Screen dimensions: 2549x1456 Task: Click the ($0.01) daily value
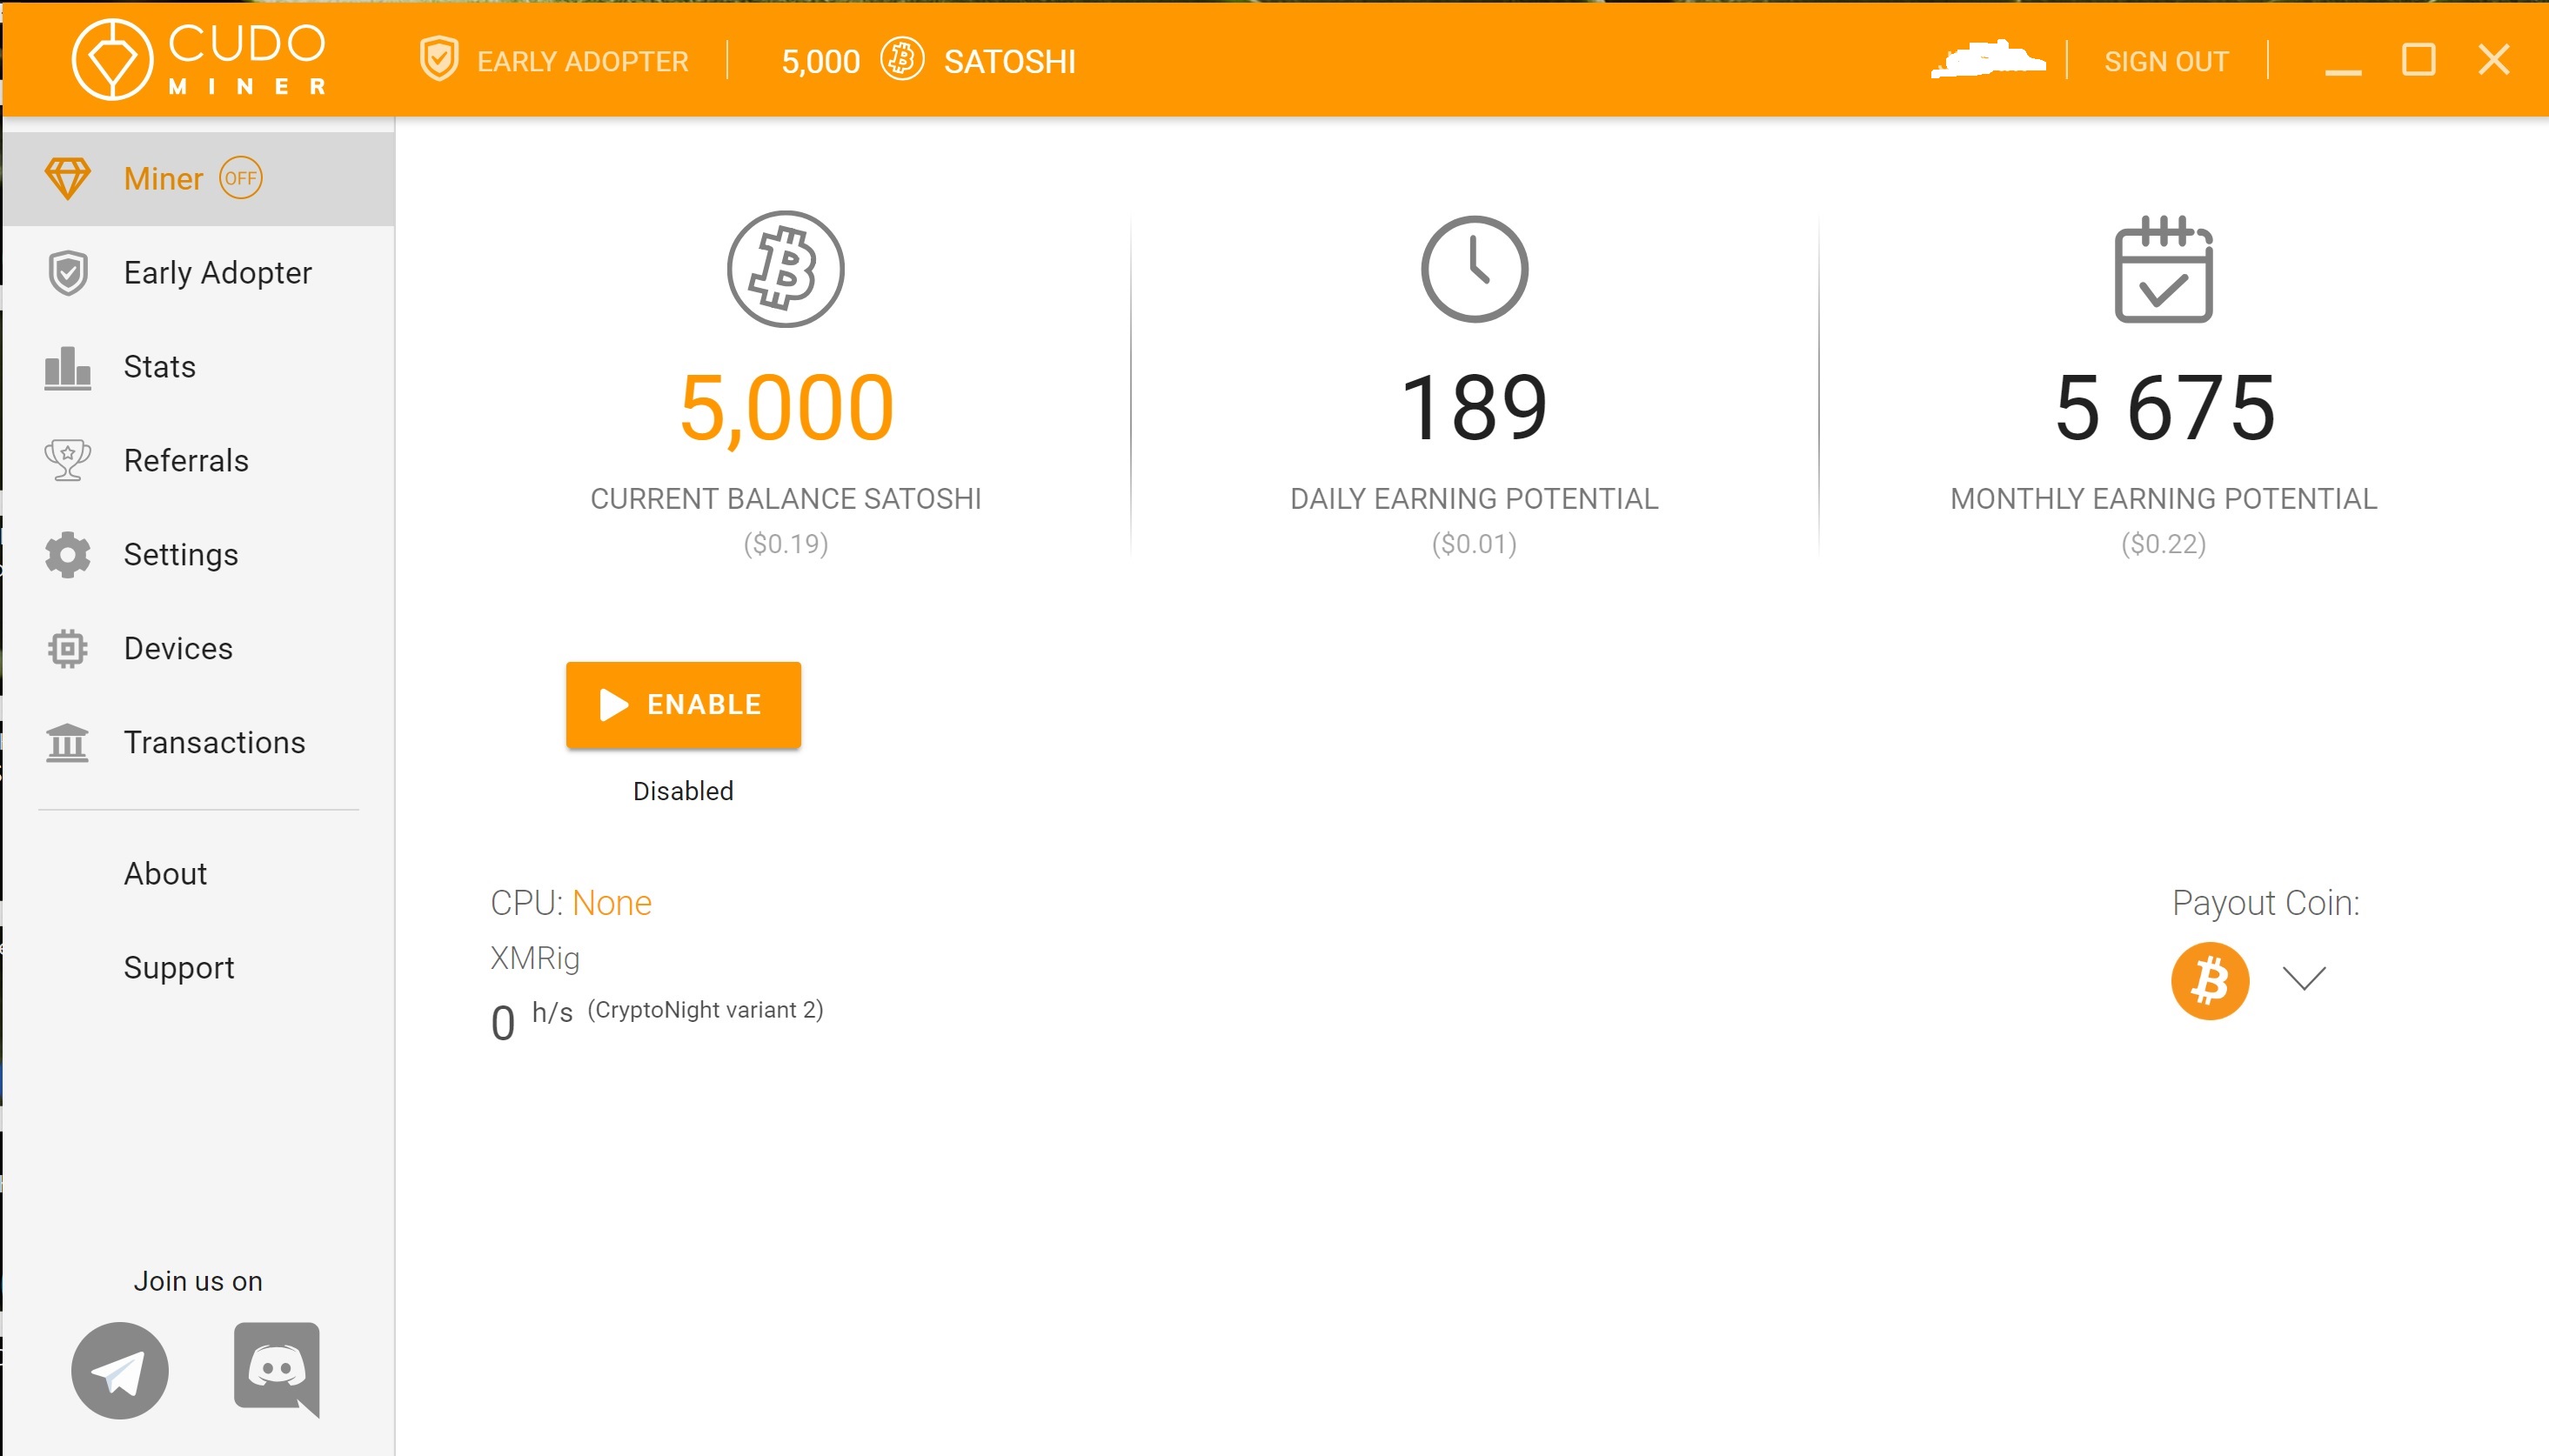(1474, 544)
